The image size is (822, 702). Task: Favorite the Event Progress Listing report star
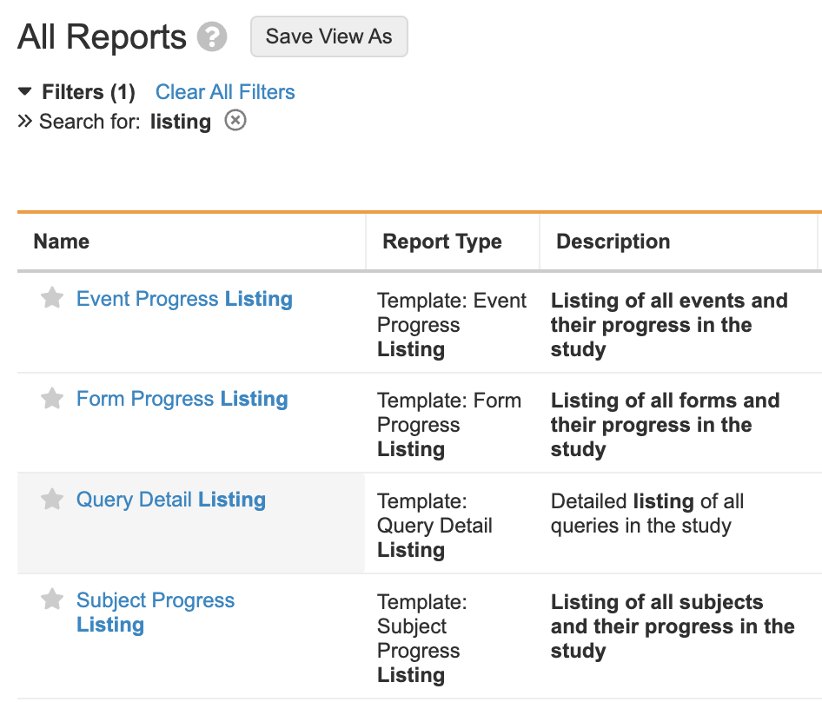tap(52, 299)
